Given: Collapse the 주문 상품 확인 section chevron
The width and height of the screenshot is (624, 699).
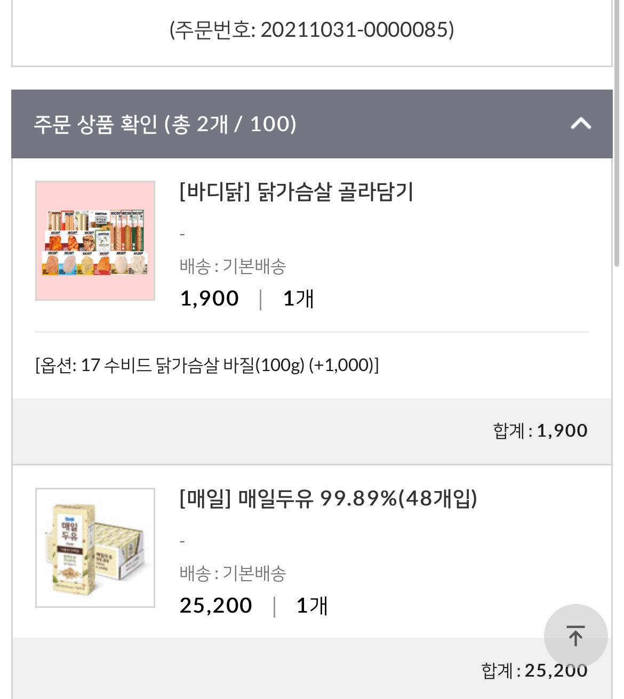Looking at the screenshot, I should tap(581, 124).
